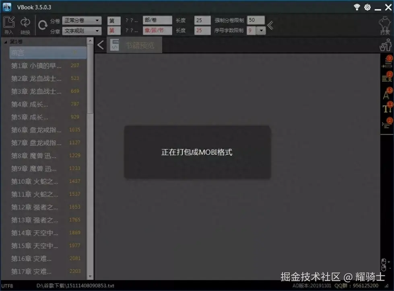Click the AD版本:20191101 text
This screenshot has width=394, height=291.
coord(312,285)
